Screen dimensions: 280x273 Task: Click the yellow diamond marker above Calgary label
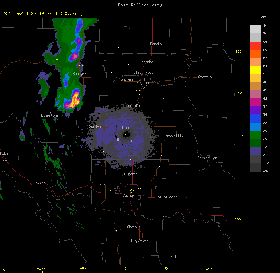132,191
